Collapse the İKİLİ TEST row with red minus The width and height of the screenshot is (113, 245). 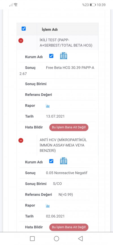21,41
